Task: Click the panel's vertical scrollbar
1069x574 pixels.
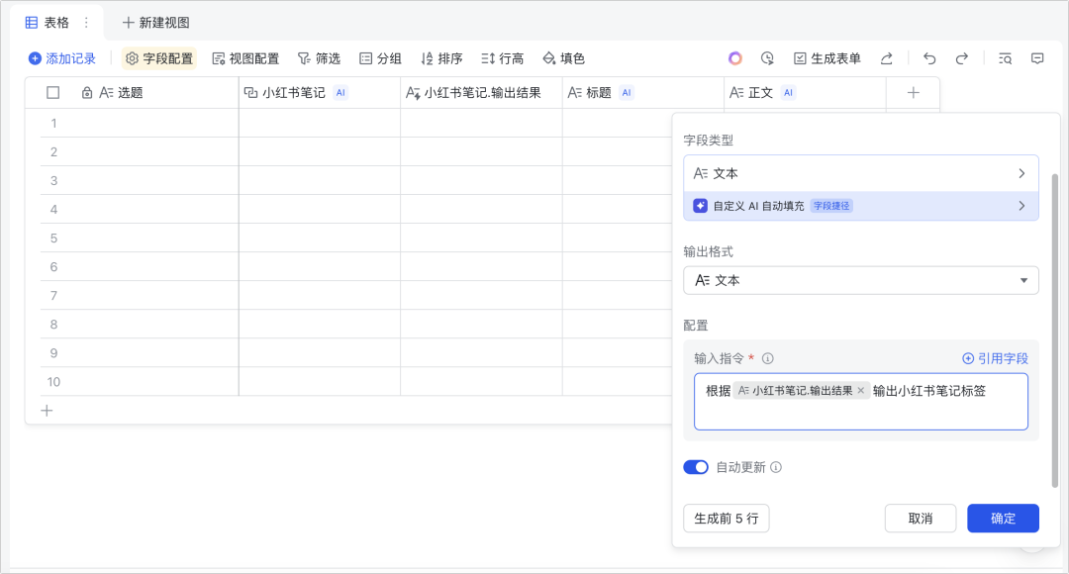Action: (x=1055, y=331)
